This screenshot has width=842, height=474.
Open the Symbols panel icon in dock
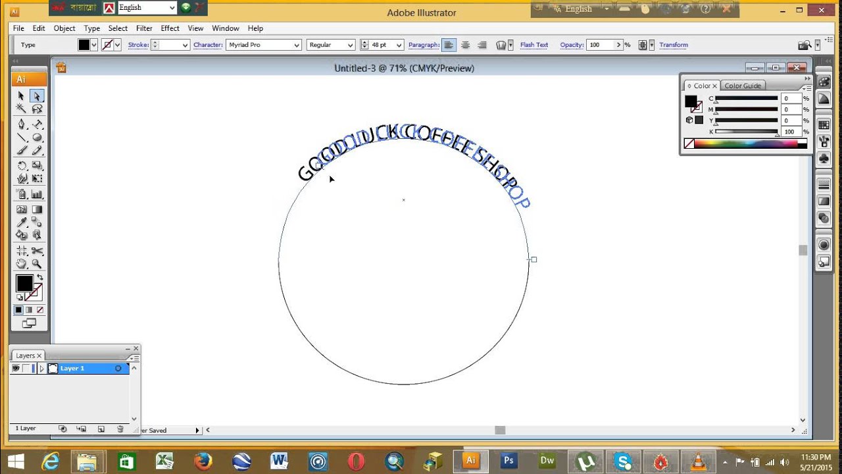(824, 159)
